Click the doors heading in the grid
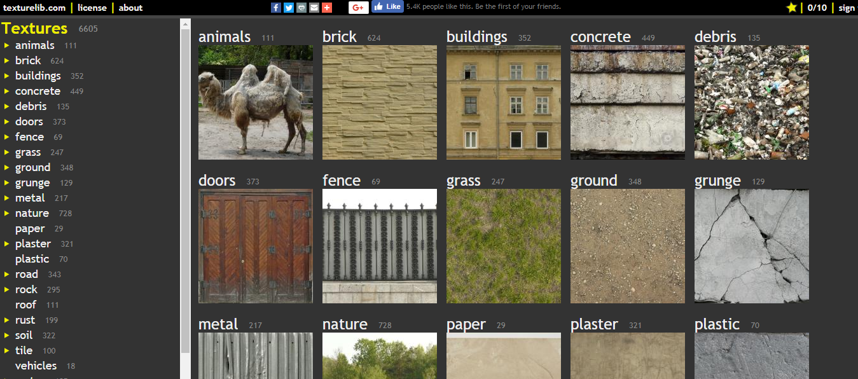 (x=217, y=181)
